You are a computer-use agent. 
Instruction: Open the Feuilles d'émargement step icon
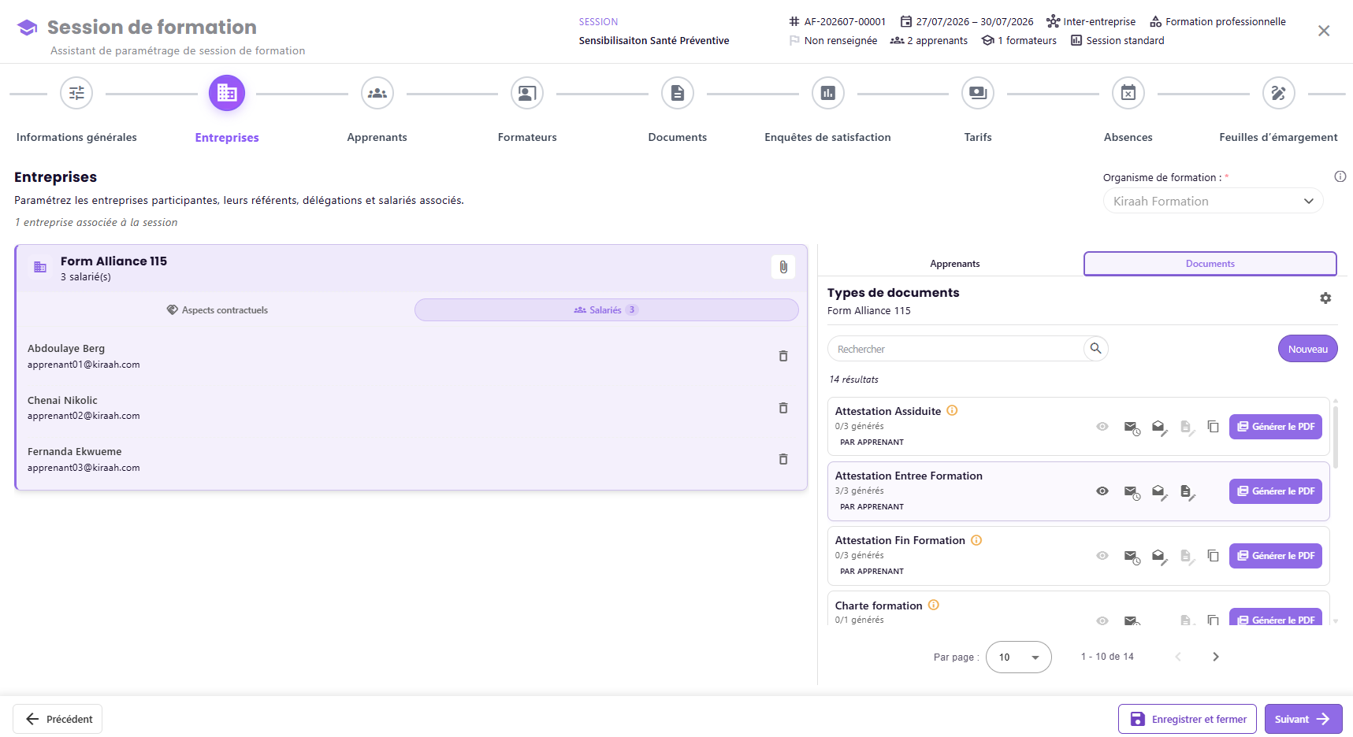(x=1279, y=93)
